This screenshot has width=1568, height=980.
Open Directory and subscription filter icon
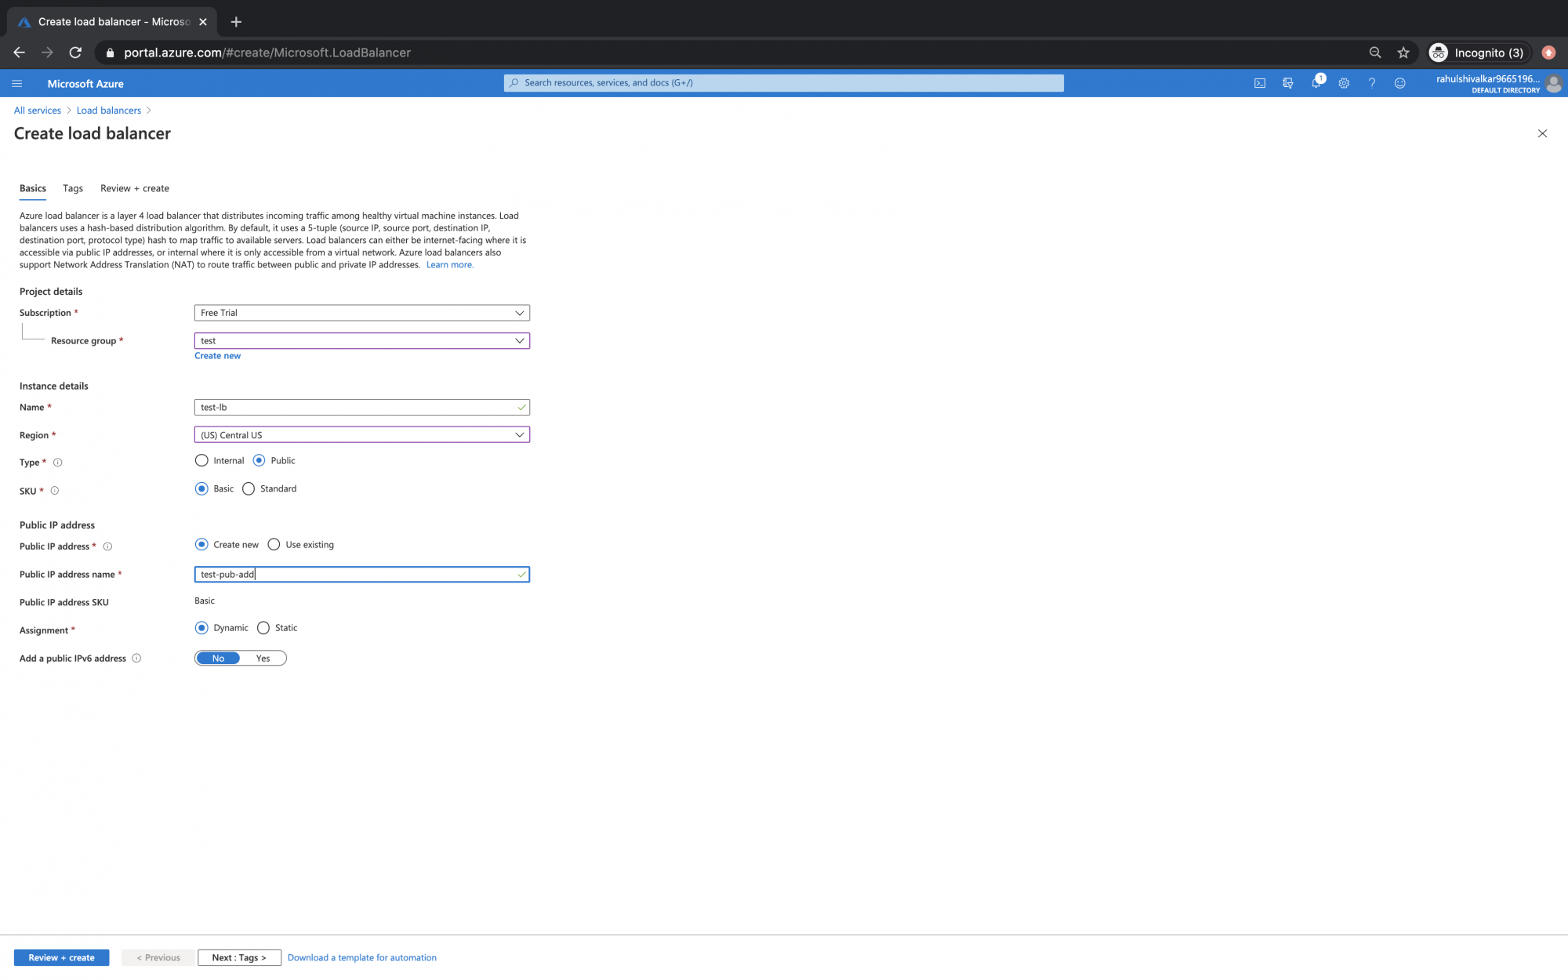(x=1287, y=83)
